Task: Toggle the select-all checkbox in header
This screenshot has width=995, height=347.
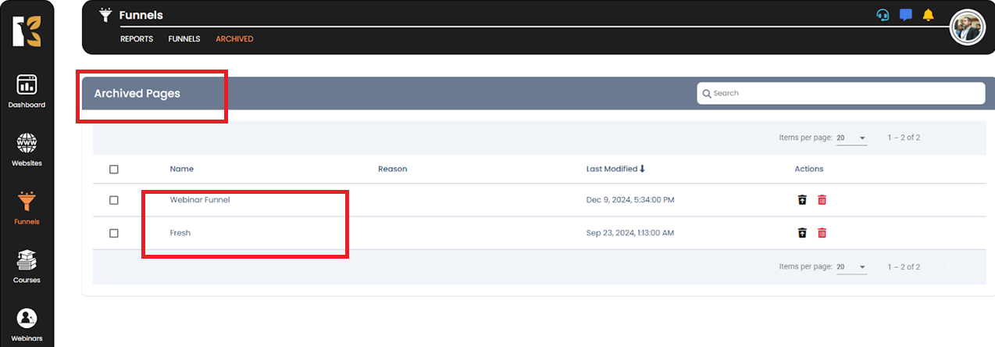Action: click(x=114, y=170)
